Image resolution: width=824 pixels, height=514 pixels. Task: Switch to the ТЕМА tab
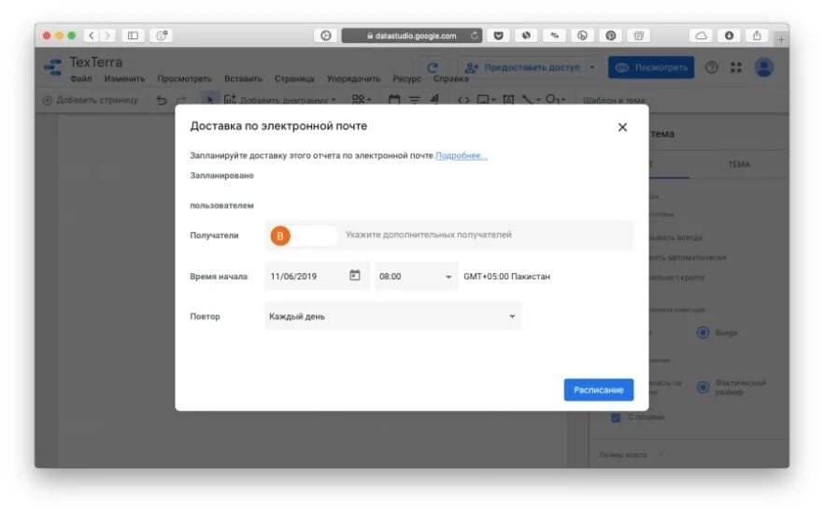click(x=739, y=164)
